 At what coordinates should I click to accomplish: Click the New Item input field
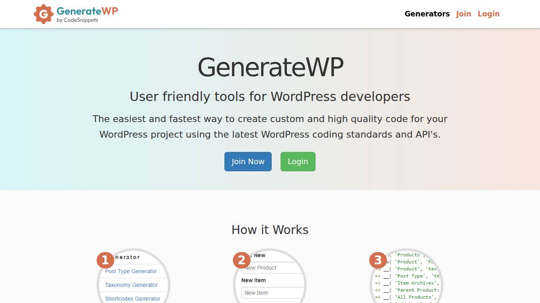[x=272, y=292]
